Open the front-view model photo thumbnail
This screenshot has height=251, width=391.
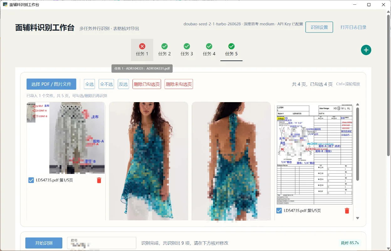[x=149, y=161]
